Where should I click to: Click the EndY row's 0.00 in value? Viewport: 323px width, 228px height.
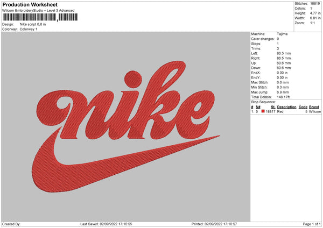(282, 77)
